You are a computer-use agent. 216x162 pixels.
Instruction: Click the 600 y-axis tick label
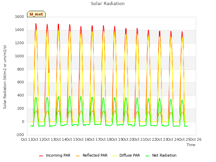pos(21,82)
